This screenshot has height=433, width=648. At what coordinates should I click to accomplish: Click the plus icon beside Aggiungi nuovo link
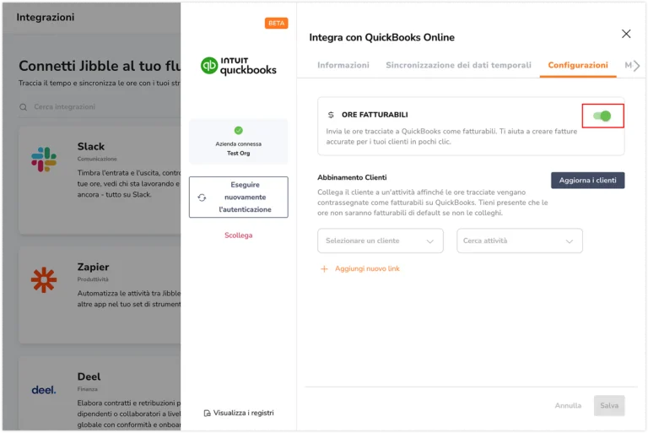[x=324, y=269]
